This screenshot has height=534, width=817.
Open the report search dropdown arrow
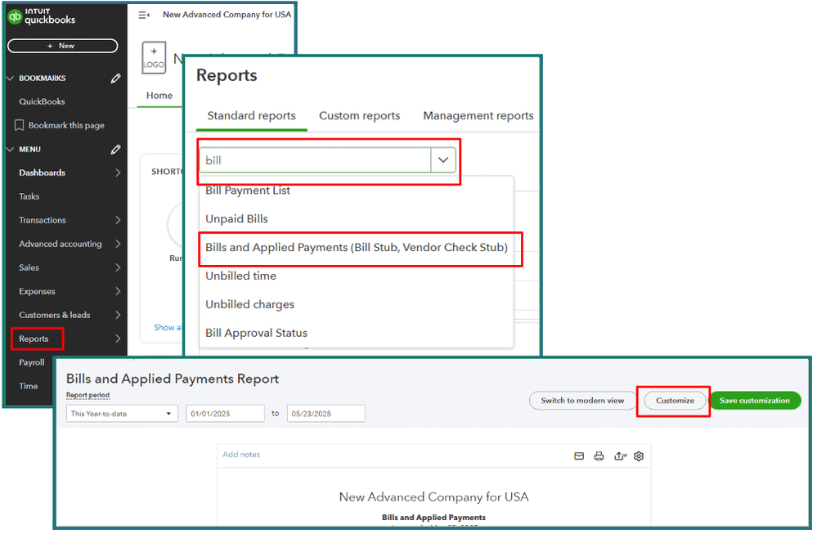[x=443, y=160]
